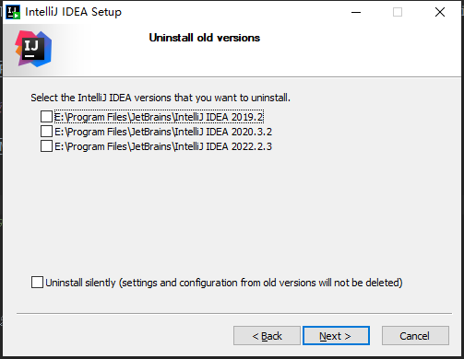Viewport: 464px width, 359px height.
Task: Tick the checkbox box for IntelliJ IDEA 2019.2
Action: point(46,117)
